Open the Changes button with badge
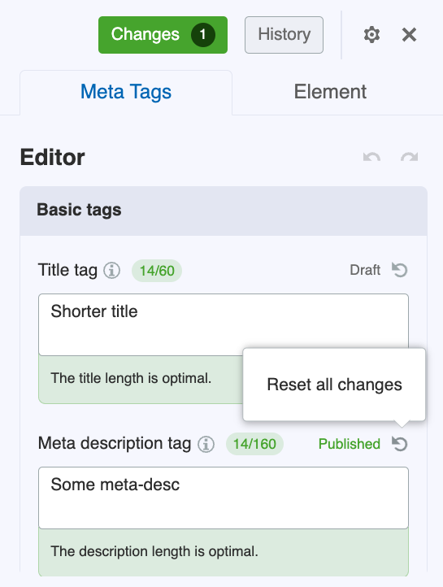Image resolution: width=443 pixels, height=587 pixels. (x=163, y=35)
